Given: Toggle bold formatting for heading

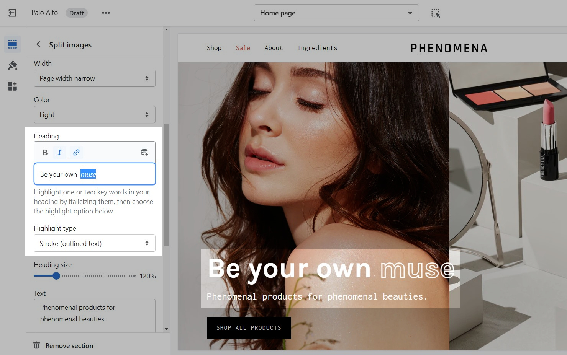Looking at the screenshot, I should coord(45,153).
